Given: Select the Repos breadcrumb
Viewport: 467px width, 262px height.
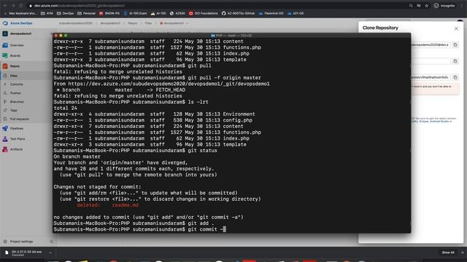Looking at the screenshot, I should pos(133,23).
